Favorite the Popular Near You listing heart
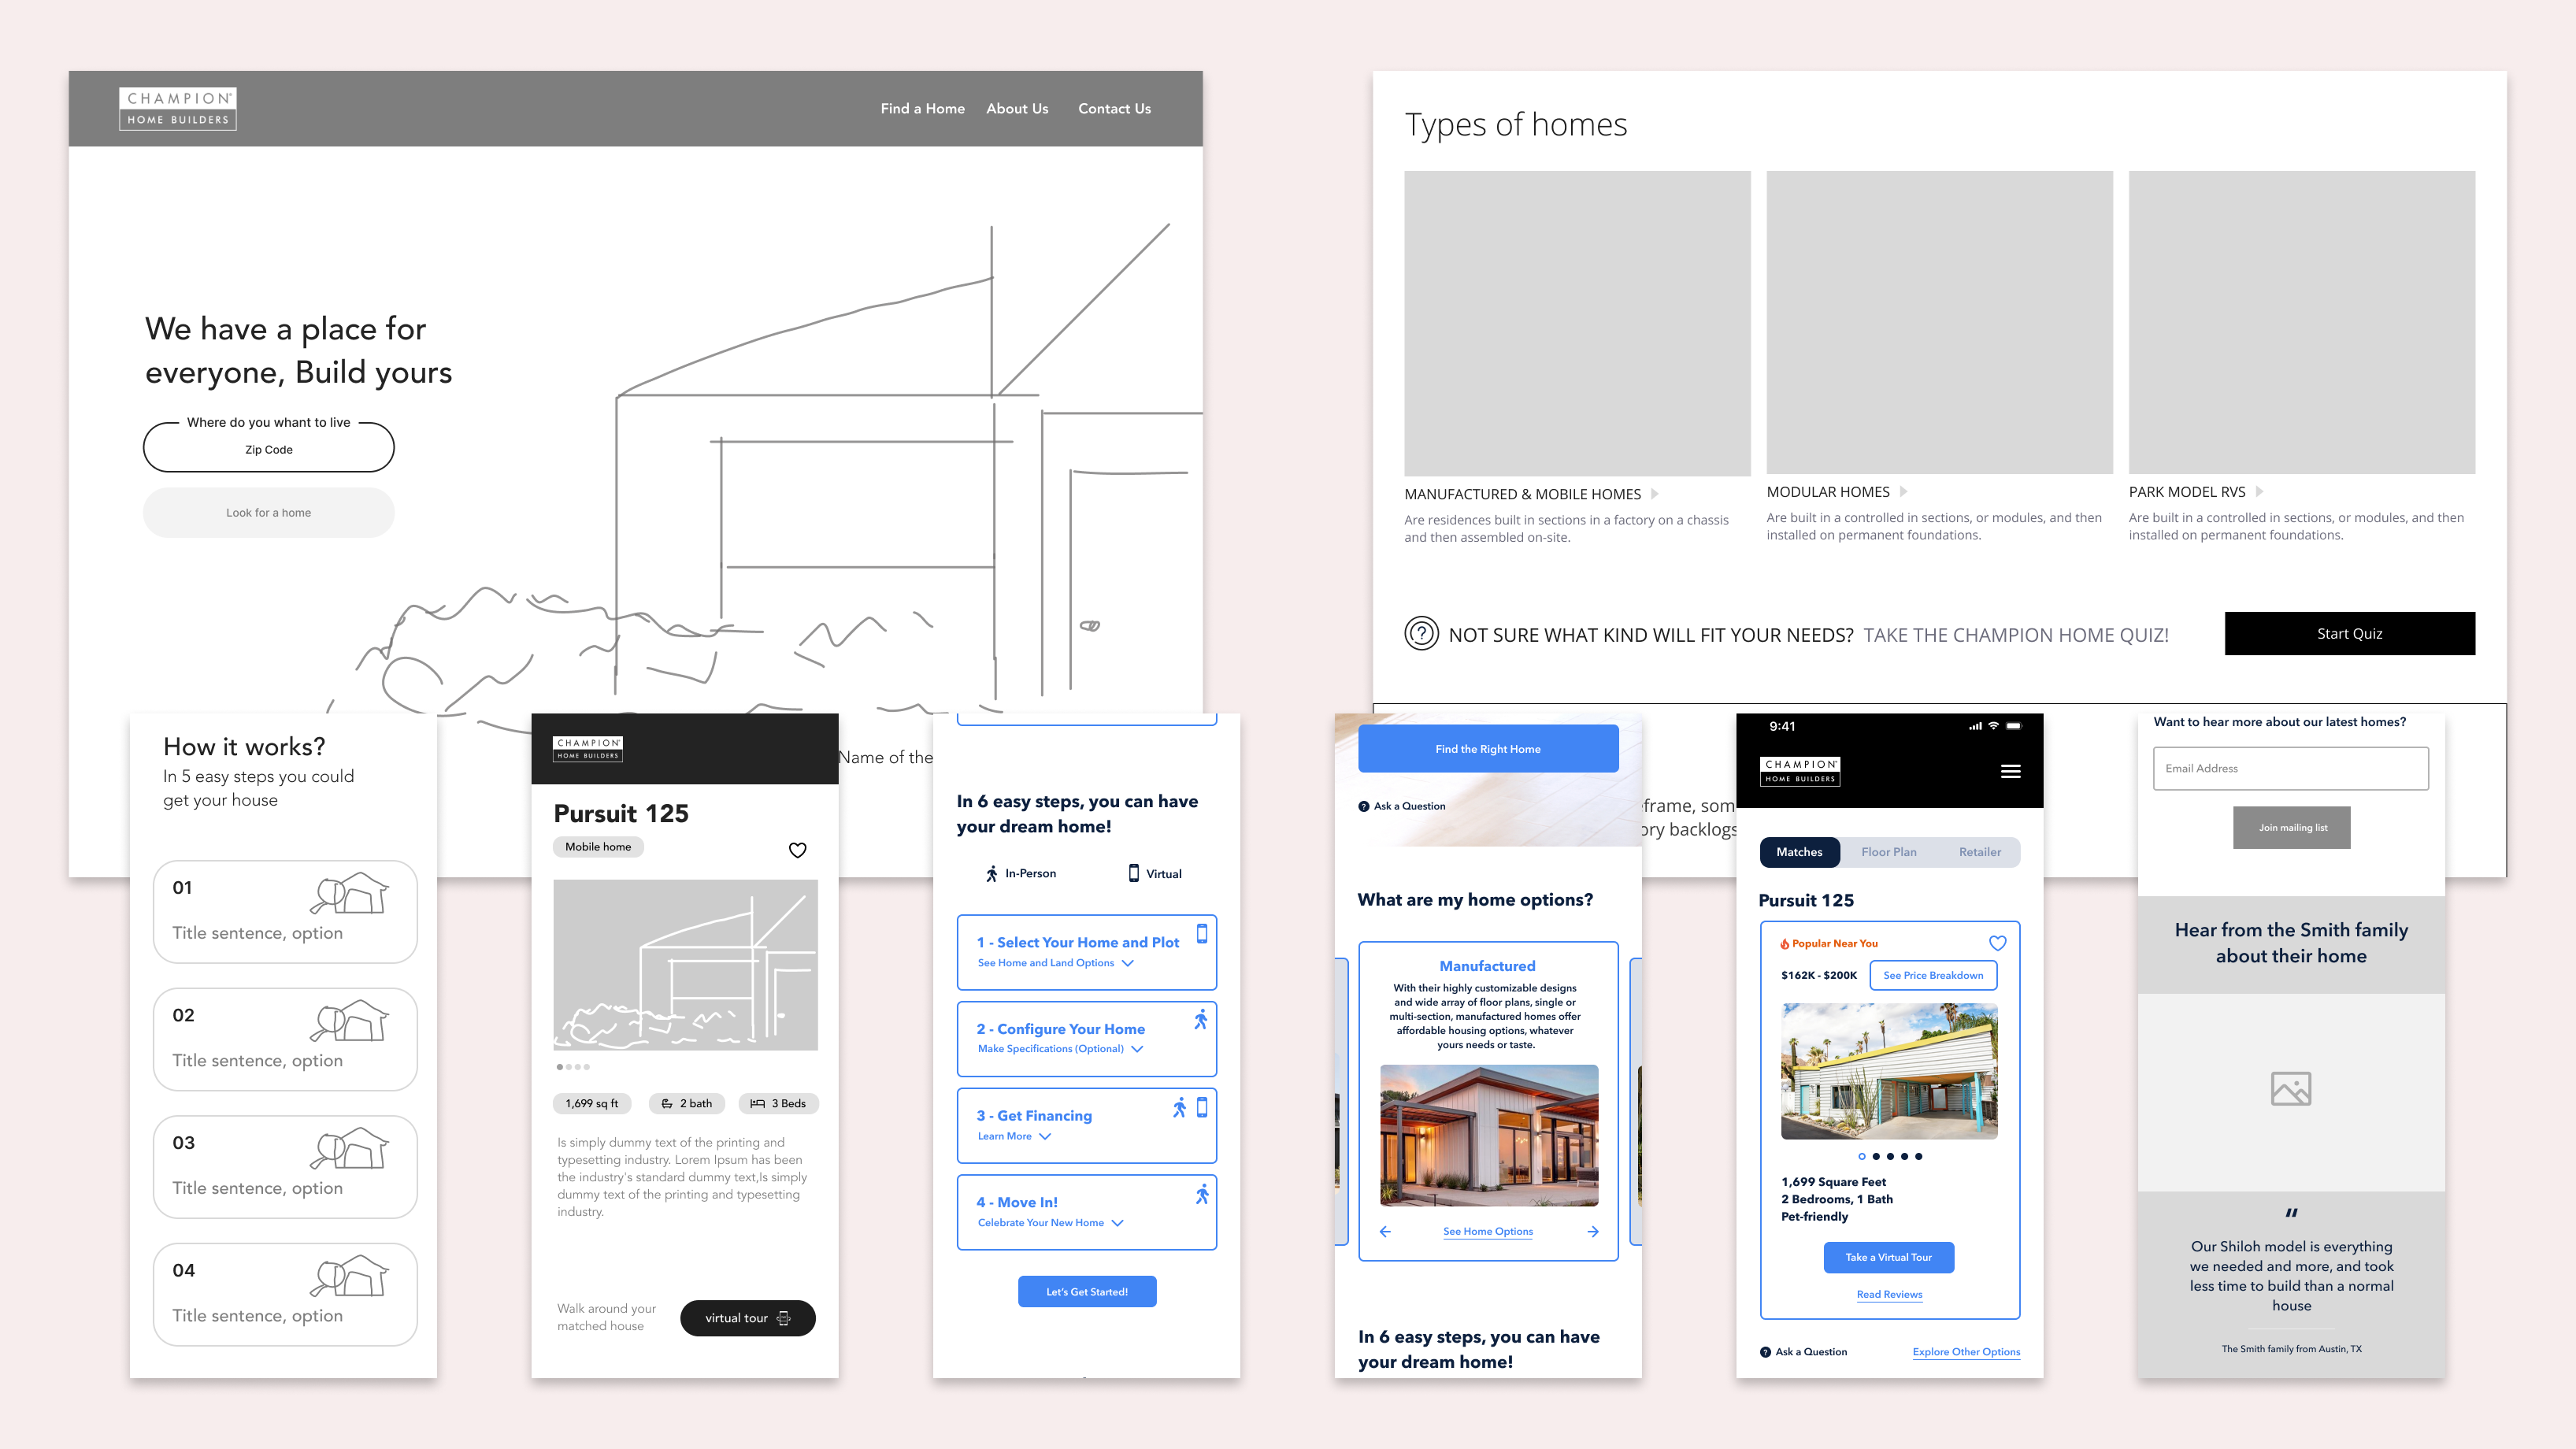The width and height of the screenshot is (2576, 1449). click(x=1997, y=943)
